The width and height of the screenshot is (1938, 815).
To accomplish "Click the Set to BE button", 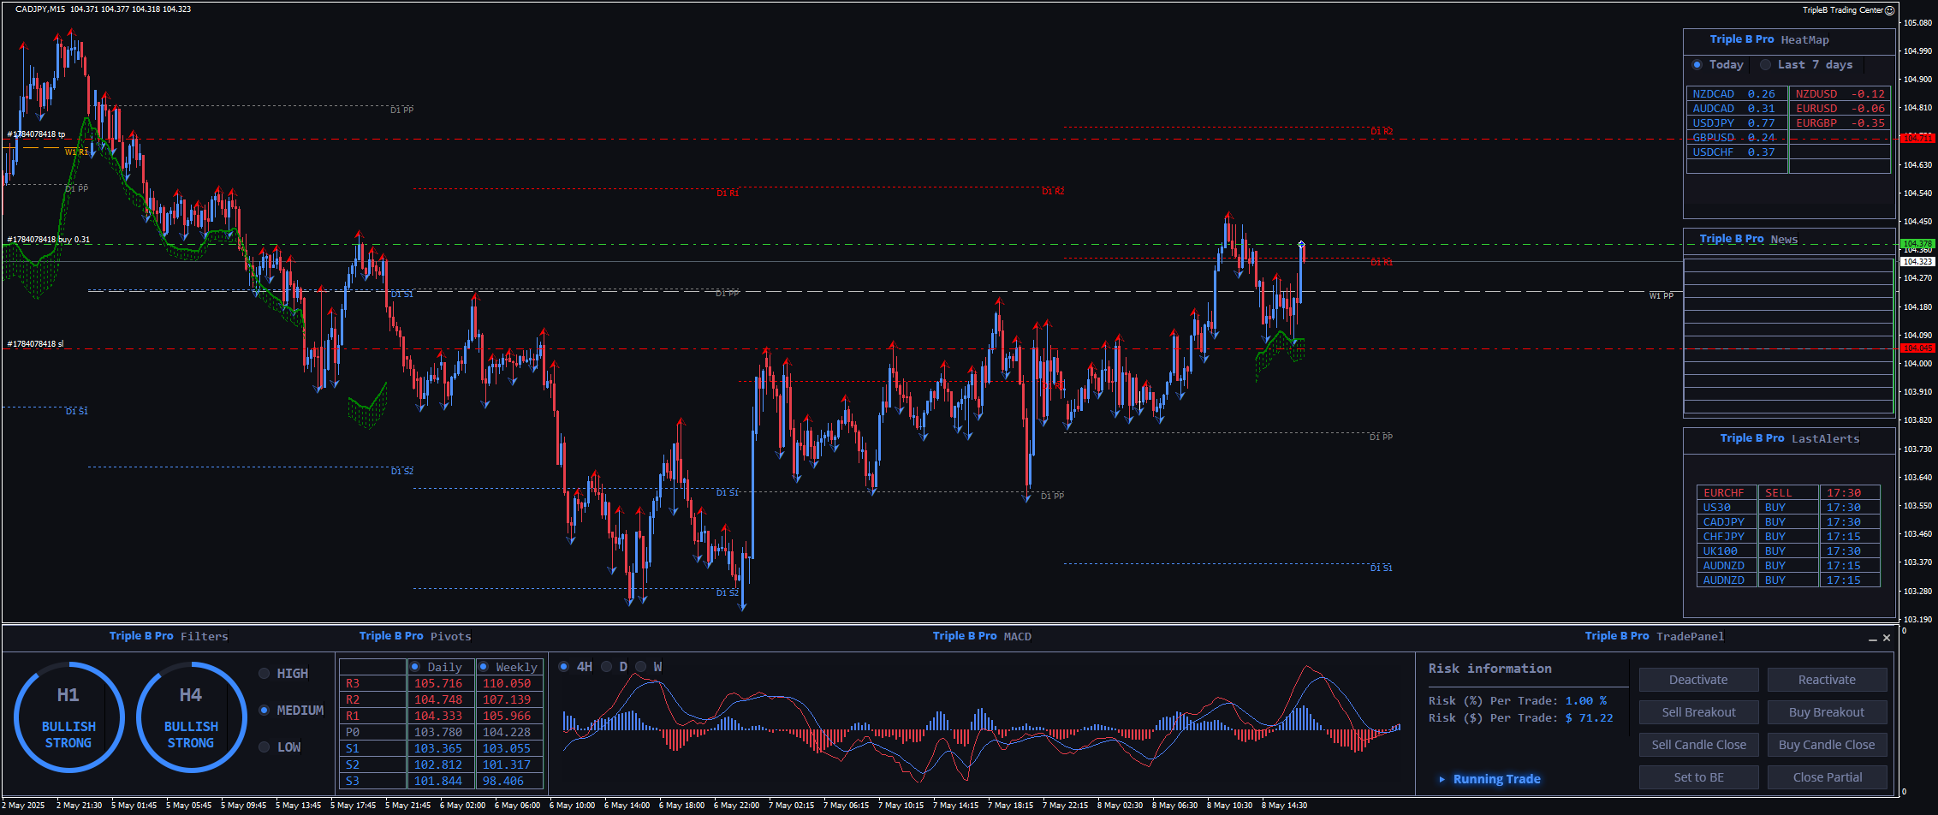I will tap(1698, 777).
